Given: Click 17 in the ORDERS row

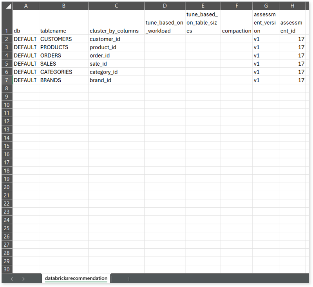Looking at the screenshot, I should [x=293, y=56].
